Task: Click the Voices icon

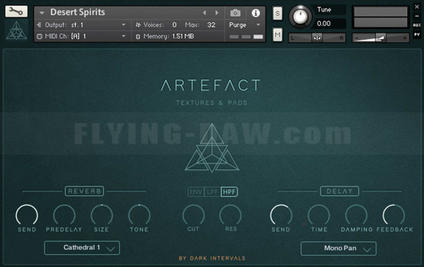Action: point(138,25)
